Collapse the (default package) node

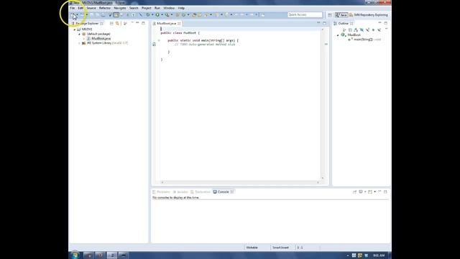[x=79, y=34]
